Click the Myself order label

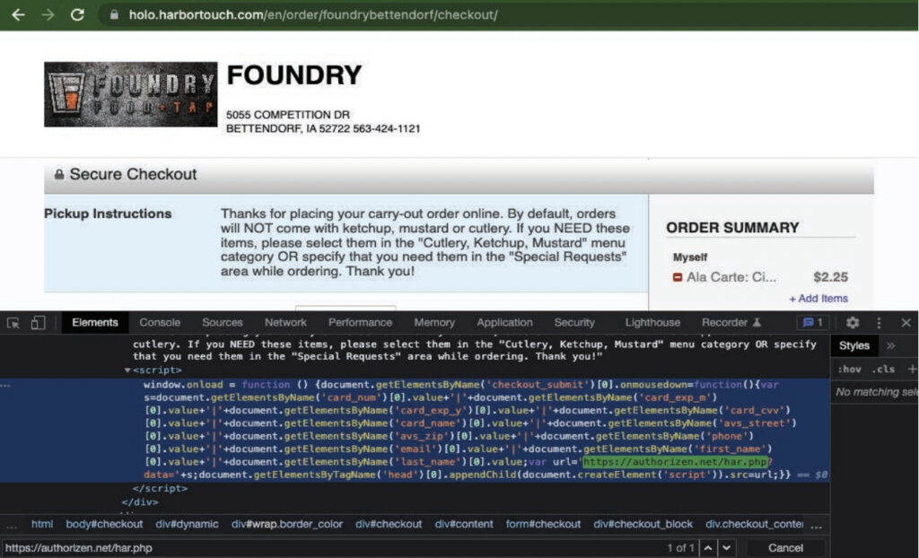690,257
